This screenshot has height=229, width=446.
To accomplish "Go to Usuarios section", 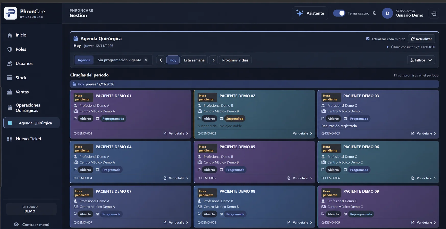I will coord(24,64).
